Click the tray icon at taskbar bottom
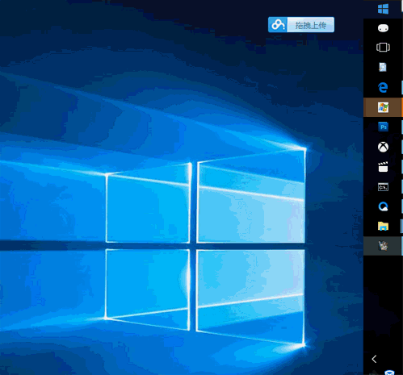Image resolution: width=403 pixels, height=375 pixels. click(x=389, y=373)
